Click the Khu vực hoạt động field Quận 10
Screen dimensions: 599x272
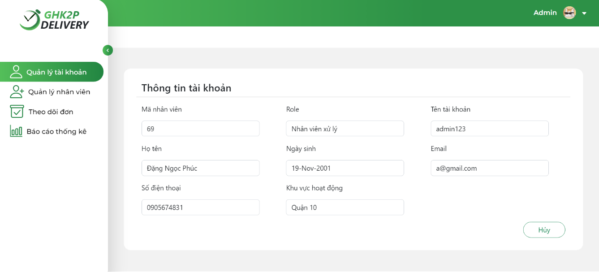coord(345,207)
